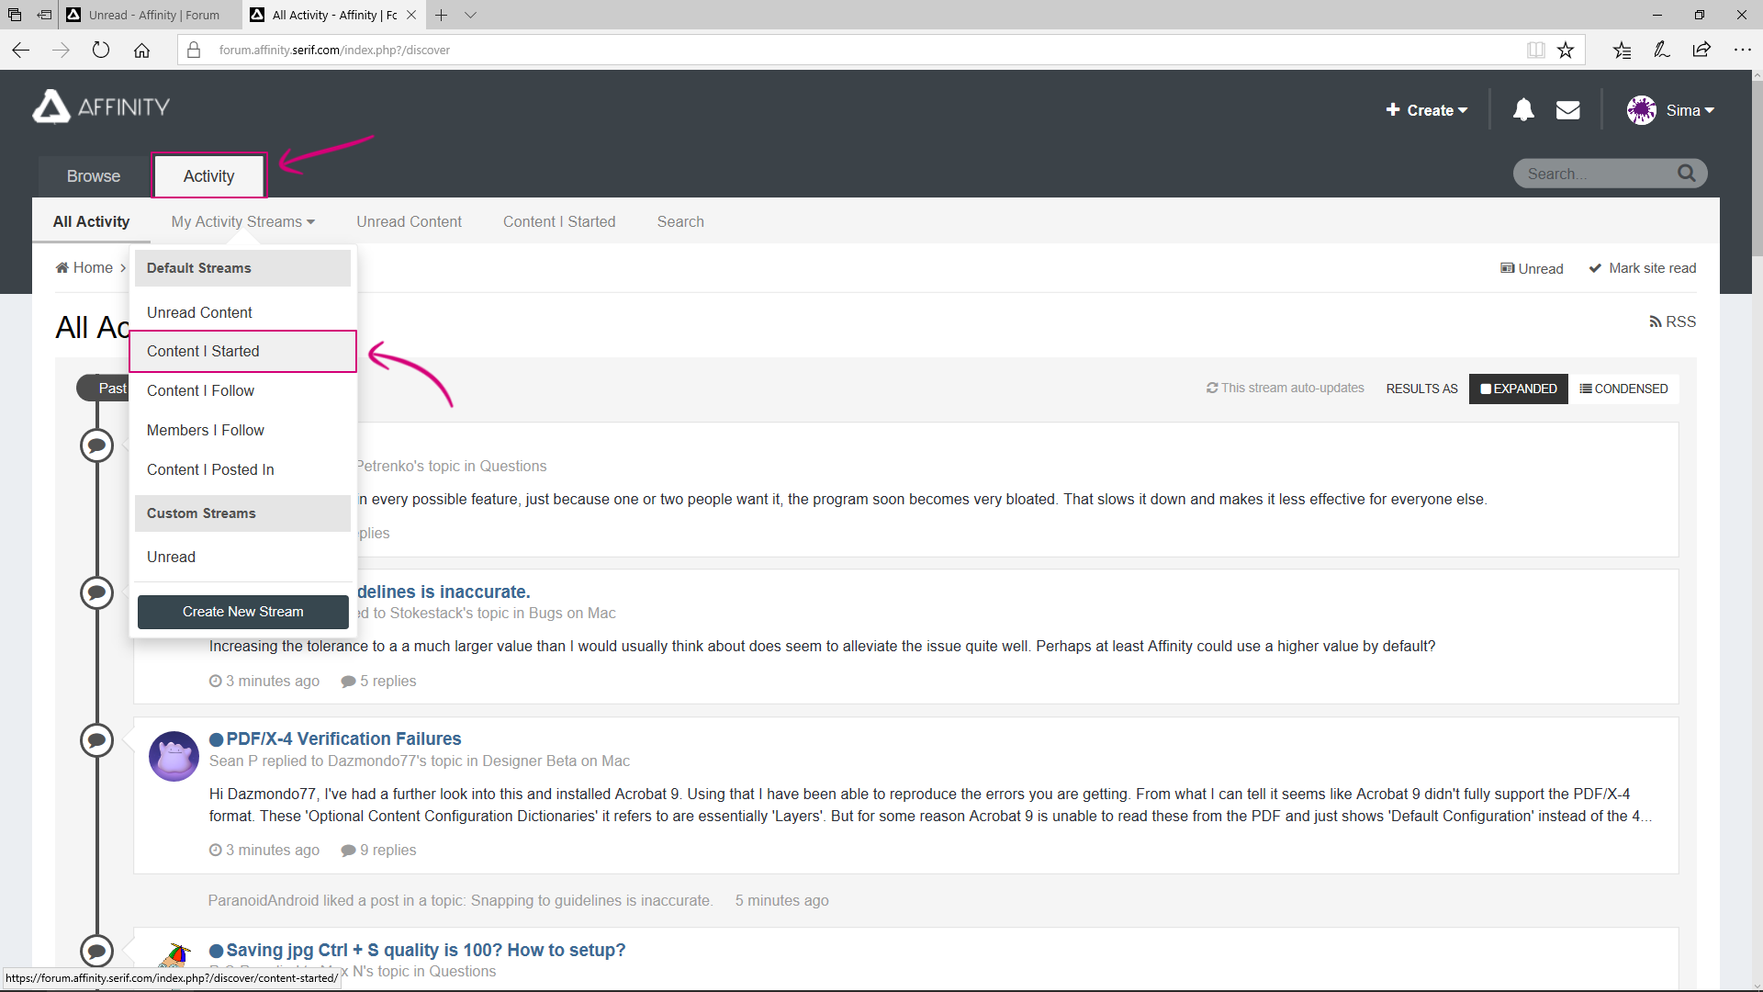Show tabs you've set aside
Viewport: 1763px width, 992px height.
click(15, 15)
